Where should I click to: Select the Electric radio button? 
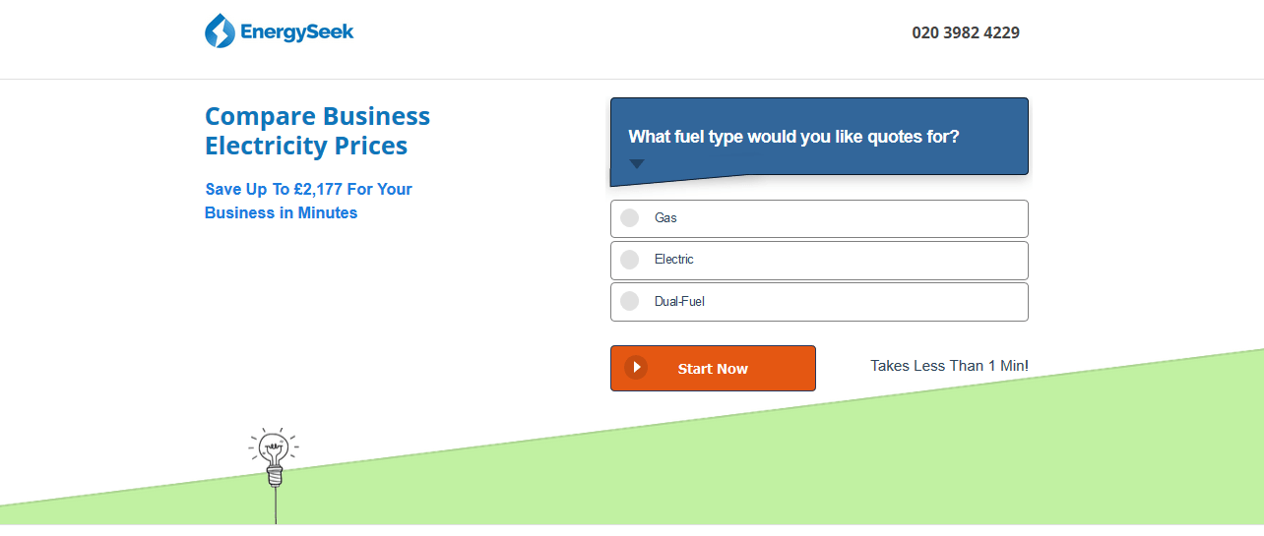coord(630,260)
